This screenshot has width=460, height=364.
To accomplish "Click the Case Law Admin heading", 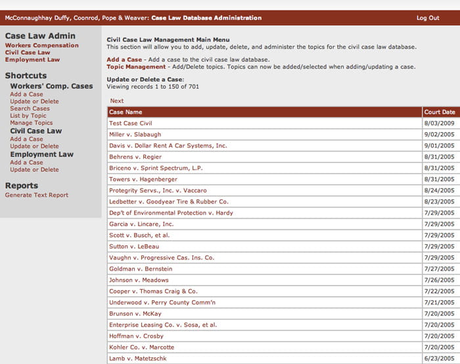I will click(x=40, y=36).
